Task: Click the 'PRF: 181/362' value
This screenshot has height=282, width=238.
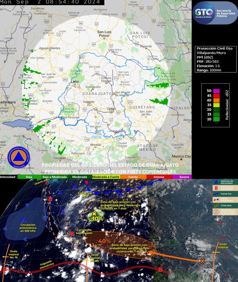Action: [x=208, y=61]
